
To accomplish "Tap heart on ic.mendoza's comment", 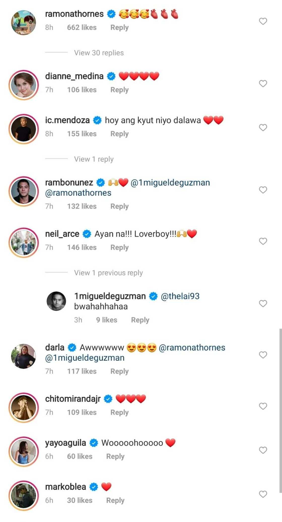I will click(x=263, y=128).
